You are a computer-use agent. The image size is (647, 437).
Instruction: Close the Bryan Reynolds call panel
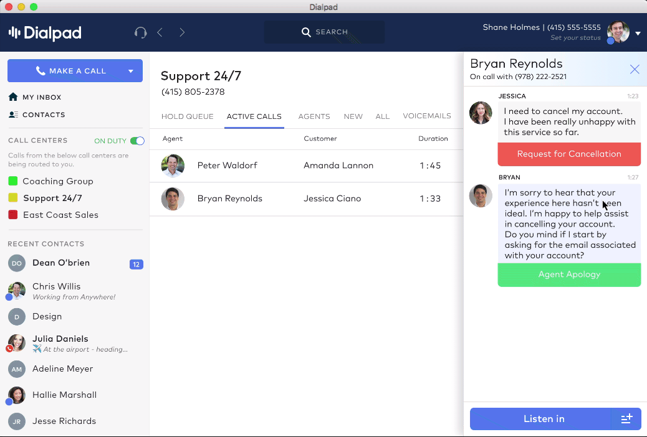635,69
